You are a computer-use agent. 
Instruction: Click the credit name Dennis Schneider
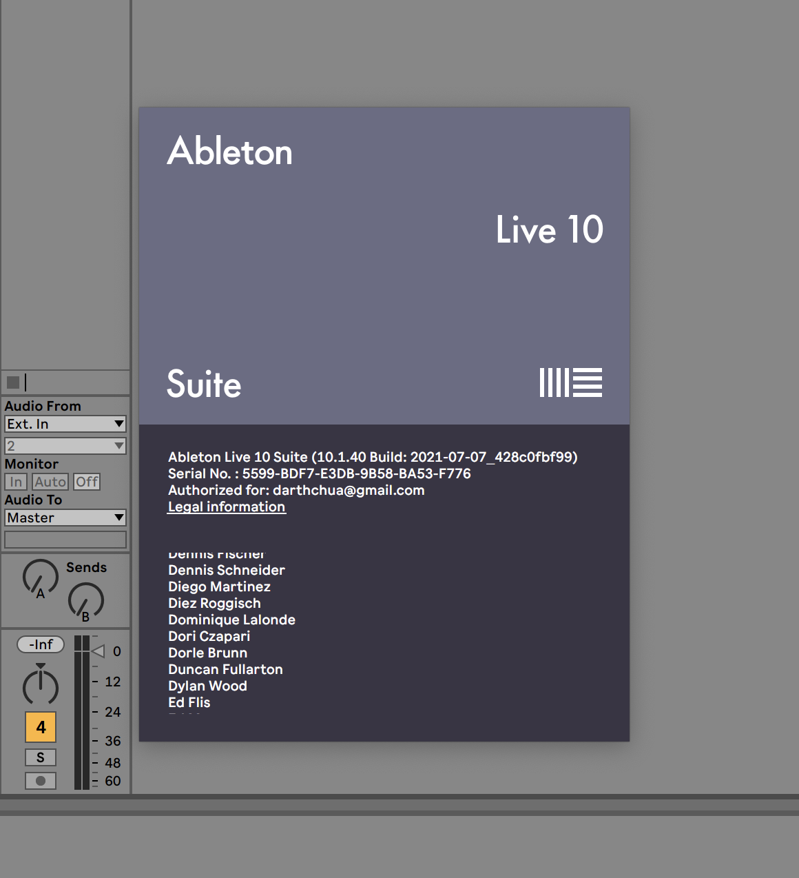[x=227, y=570]
